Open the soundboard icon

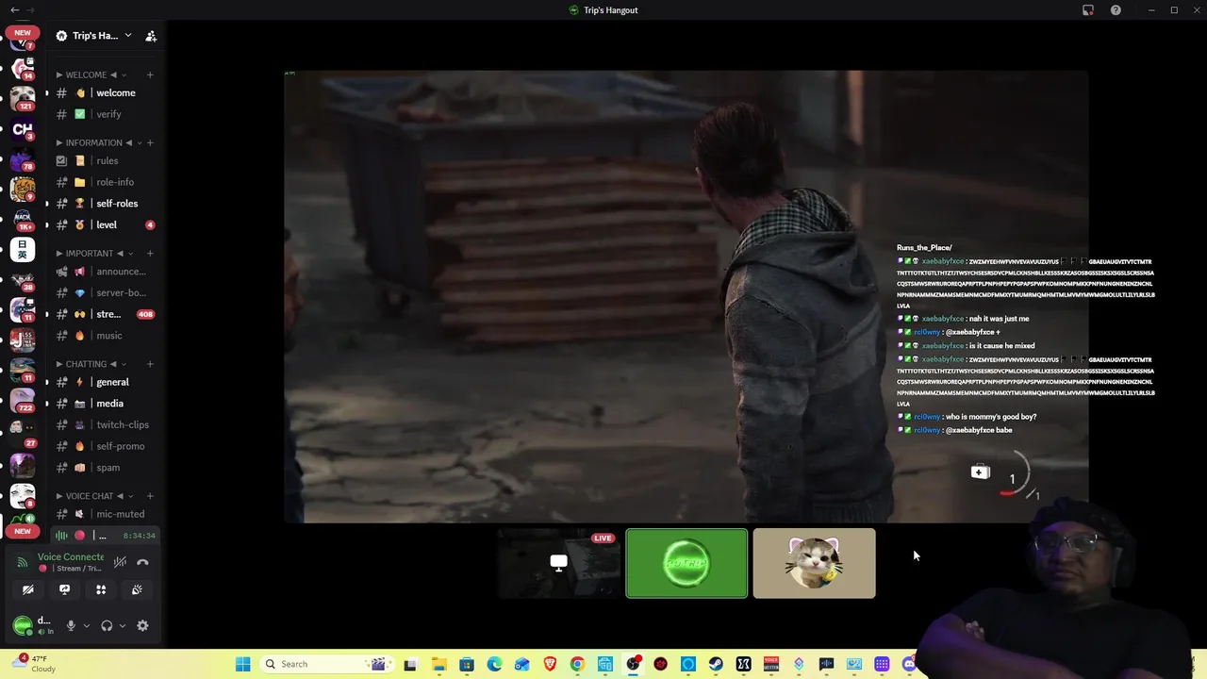pyautogui.click(x=137, y=589)
